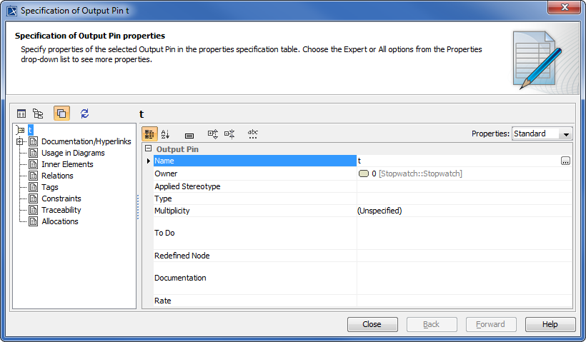Click the Help button

point(550,324)
